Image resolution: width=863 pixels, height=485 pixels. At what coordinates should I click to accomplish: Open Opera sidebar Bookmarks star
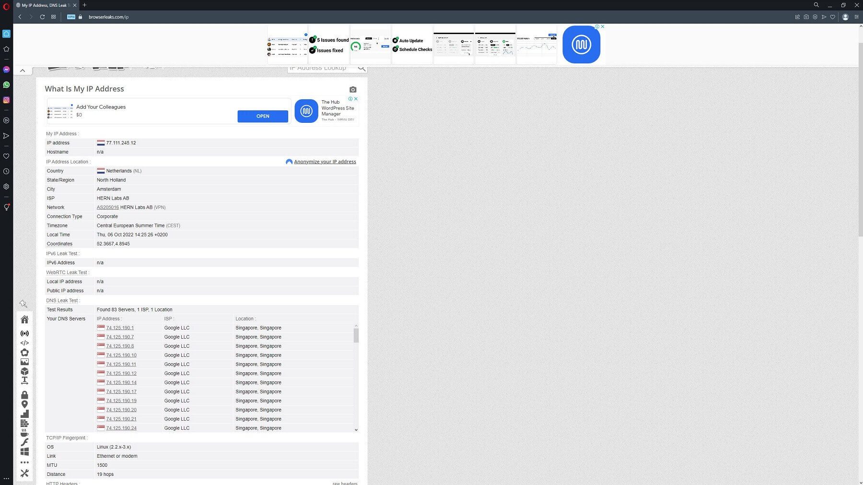click(6, 49)
